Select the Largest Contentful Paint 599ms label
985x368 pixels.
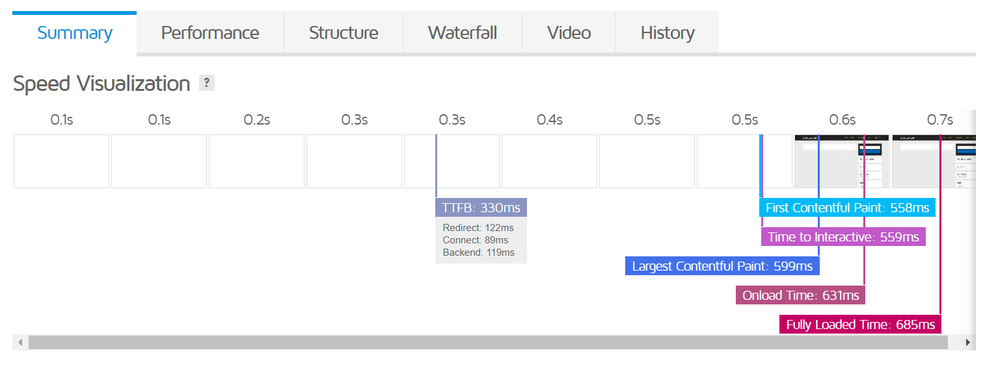(722, 266)
